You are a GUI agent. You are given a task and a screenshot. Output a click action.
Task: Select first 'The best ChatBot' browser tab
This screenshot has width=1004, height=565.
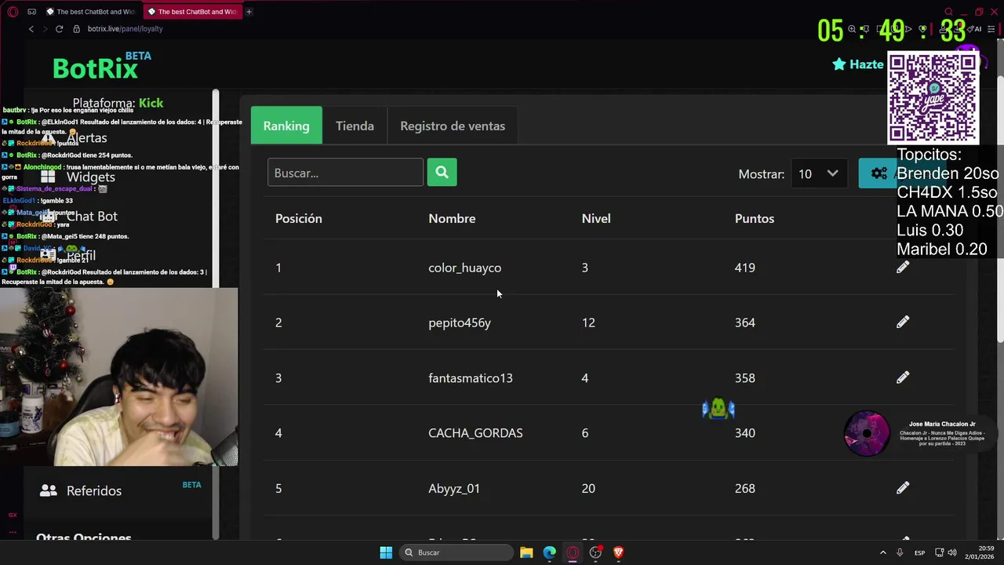click(x=90, y=12)
